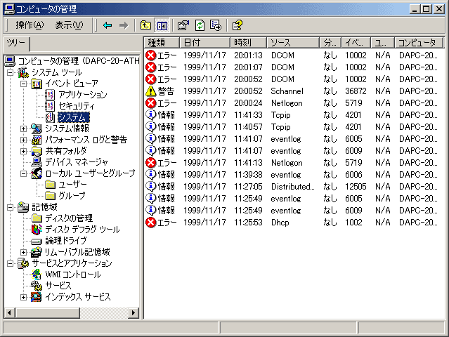Screen dimensions: 449x337
Task: Collapse the ローカル ユーザーとグループ node
Action: click(x=23, y=173)
